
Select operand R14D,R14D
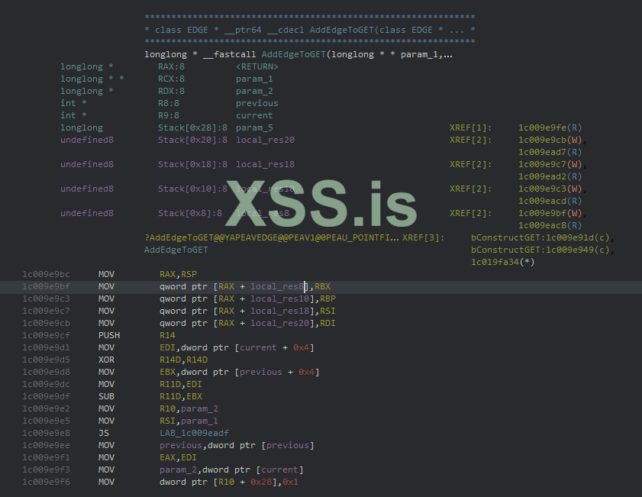pyautogui.click(x=183, y=360)
